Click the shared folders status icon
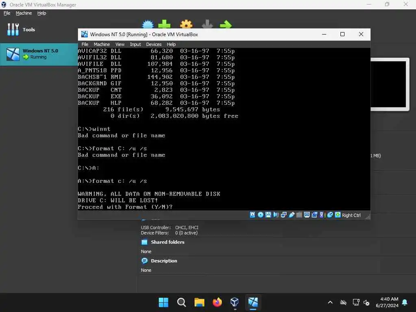The image size is (416, 312). point(299,215)
